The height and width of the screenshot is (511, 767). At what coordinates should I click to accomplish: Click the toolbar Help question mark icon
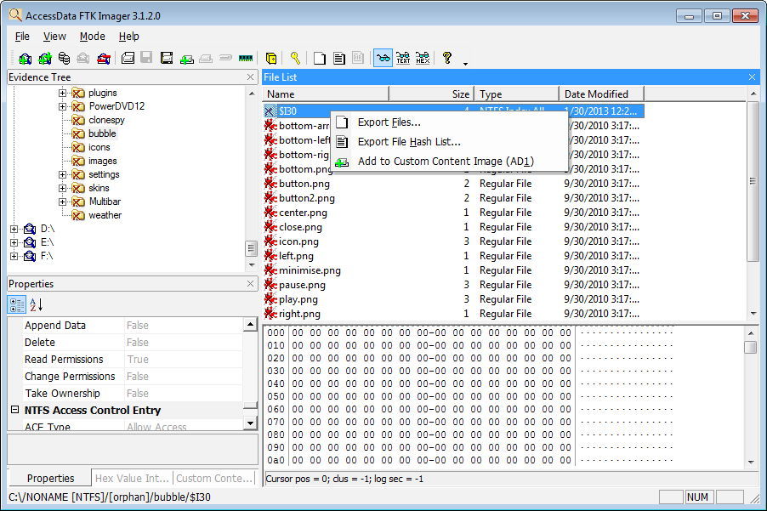(446, 59)
